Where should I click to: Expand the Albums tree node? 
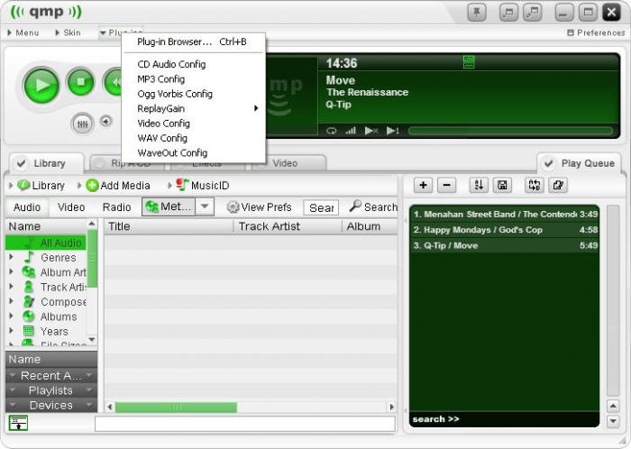11,316
